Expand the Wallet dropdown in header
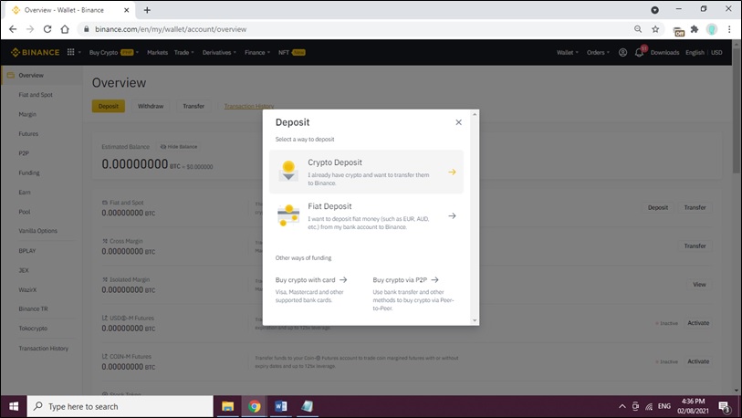This screenshot has height=418, width=742. 568,53
